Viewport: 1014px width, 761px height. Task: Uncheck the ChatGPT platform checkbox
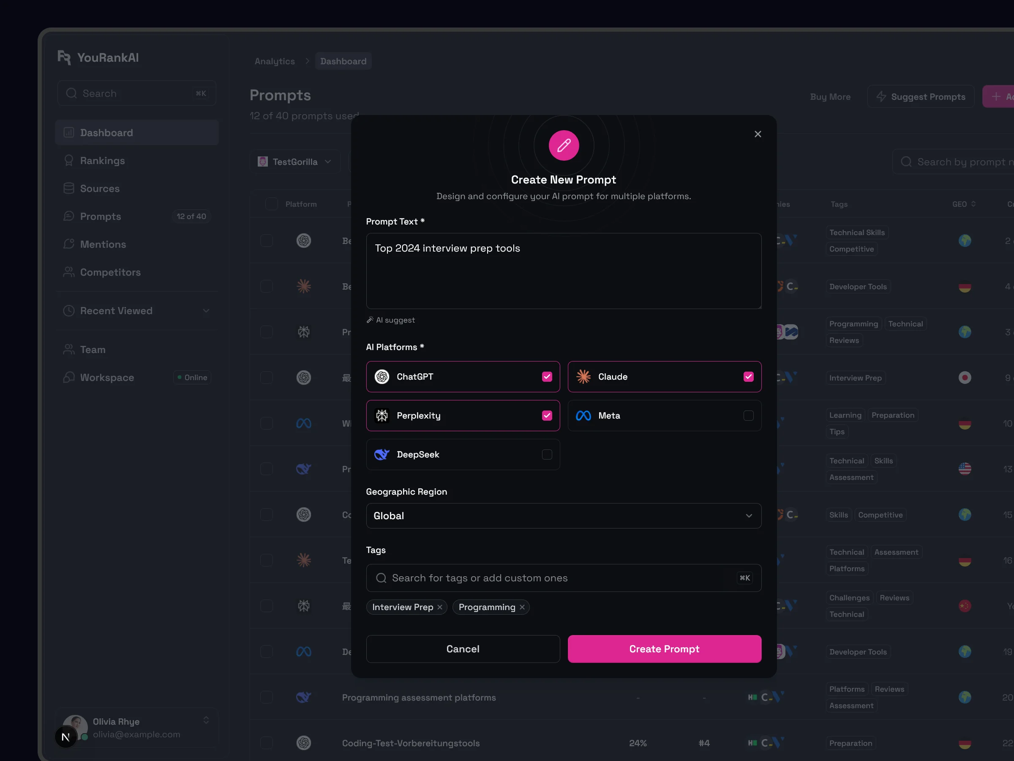point(546,377)
